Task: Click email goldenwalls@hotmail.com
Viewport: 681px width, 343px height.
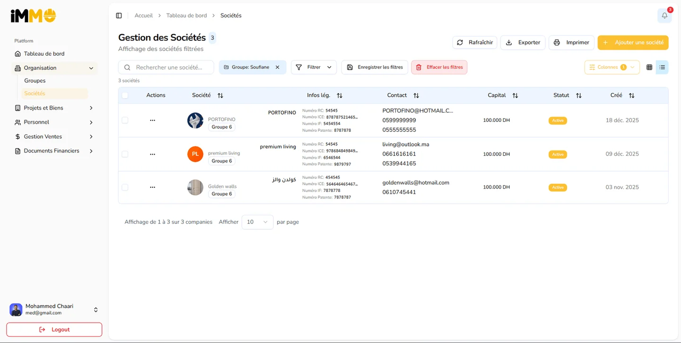Action: click(416, 183)
